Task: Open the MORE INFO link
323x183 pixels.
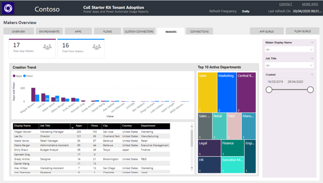Action: tap(310, 4)
